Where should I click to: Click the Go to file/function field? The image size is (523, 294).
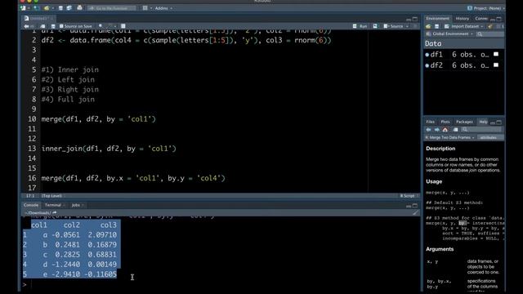pos(112,8)
